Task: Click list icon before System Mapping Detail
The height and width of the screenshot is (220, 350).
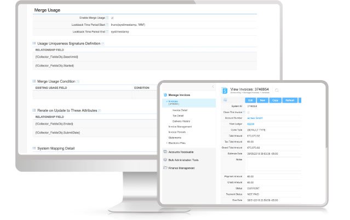Action: (x=34, y=148)
